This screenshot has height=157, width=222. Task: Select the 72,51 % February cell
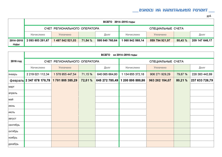(87, 81)
